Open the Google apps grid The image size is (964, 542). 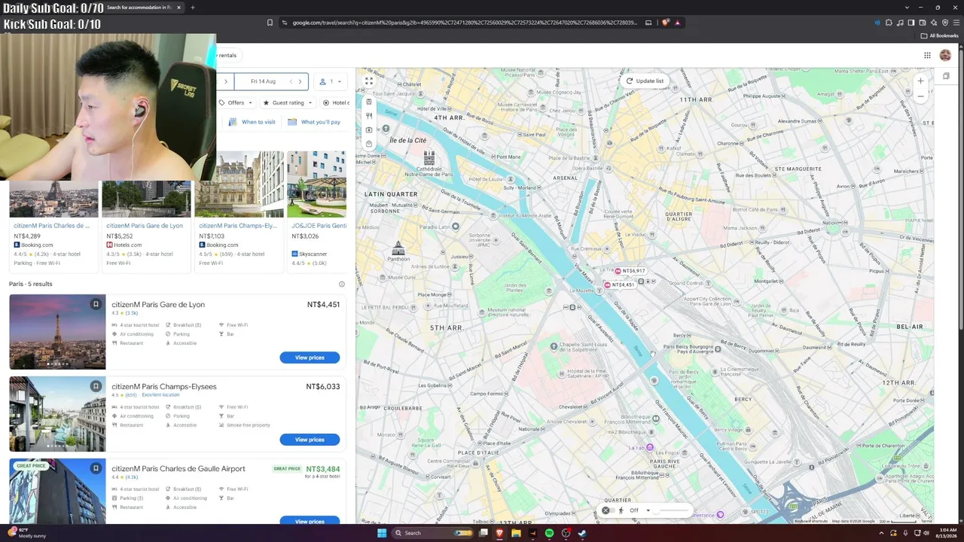(x=927, y=55)
